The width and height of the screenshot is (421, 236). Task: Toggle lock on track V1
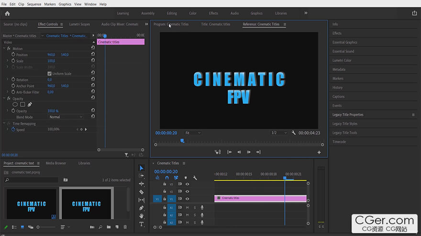[165, 199]
